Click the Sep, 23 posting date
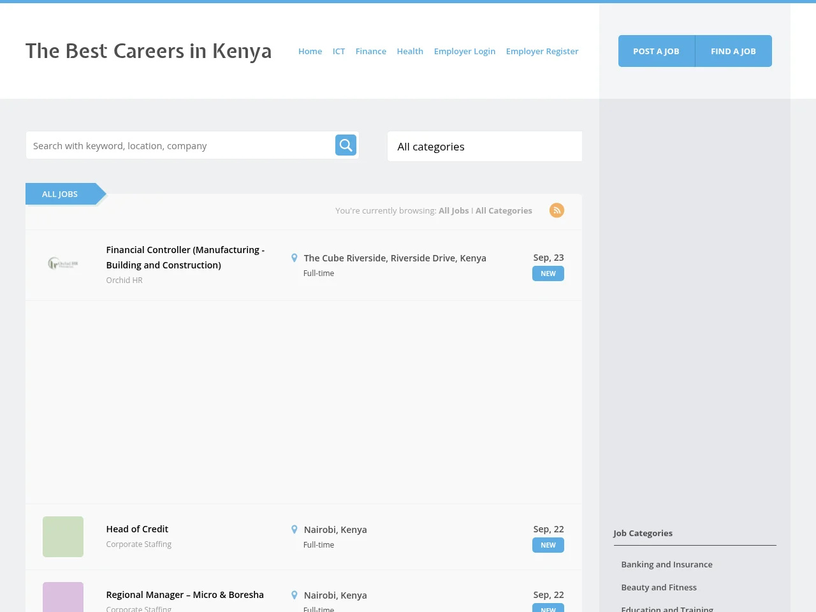816x612 pixels. pos(549,258)
